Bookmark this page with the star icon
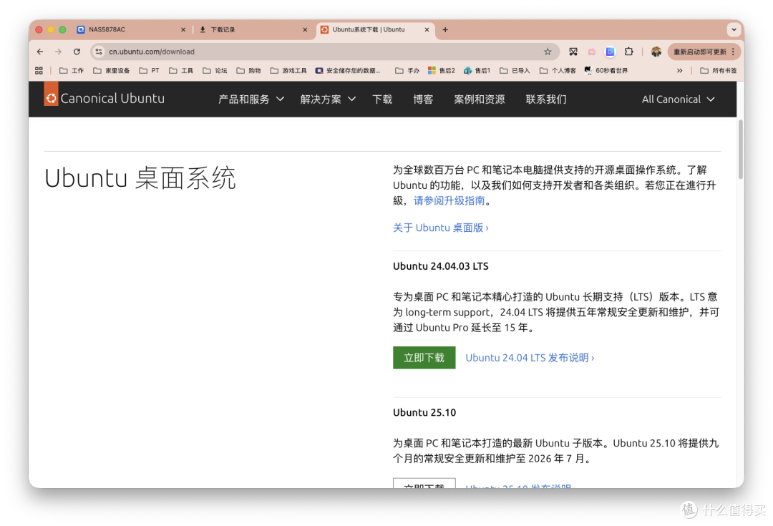Viewport: 773px width, 526px height. 548,52
